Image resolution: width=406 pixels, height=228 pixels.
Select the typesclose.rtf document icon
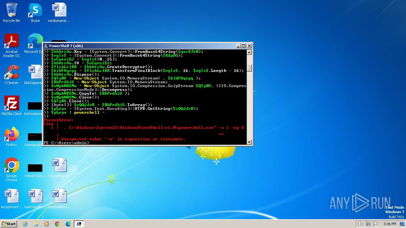coord(59,168)
